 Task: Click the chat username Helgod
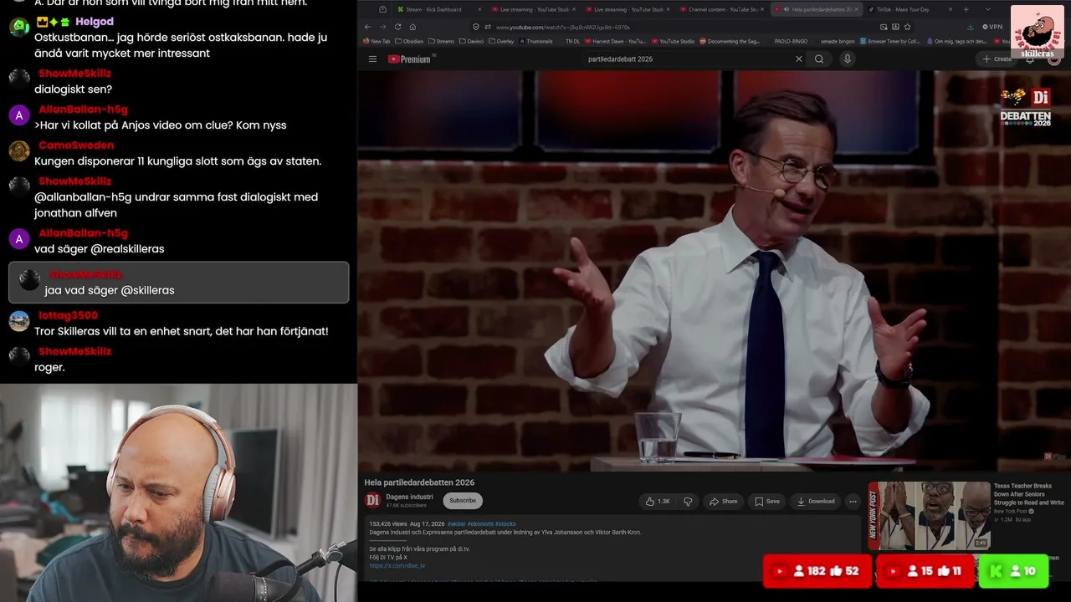[x=95, y=22]
